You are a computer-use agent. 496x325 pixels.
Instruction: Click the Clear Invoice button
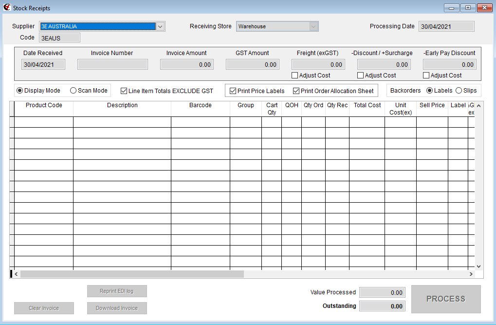coord(44,308)
